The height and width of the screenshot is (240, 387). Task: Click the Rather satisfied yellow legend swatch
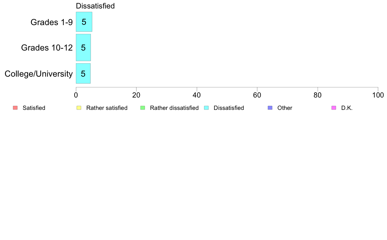point(79,108)
